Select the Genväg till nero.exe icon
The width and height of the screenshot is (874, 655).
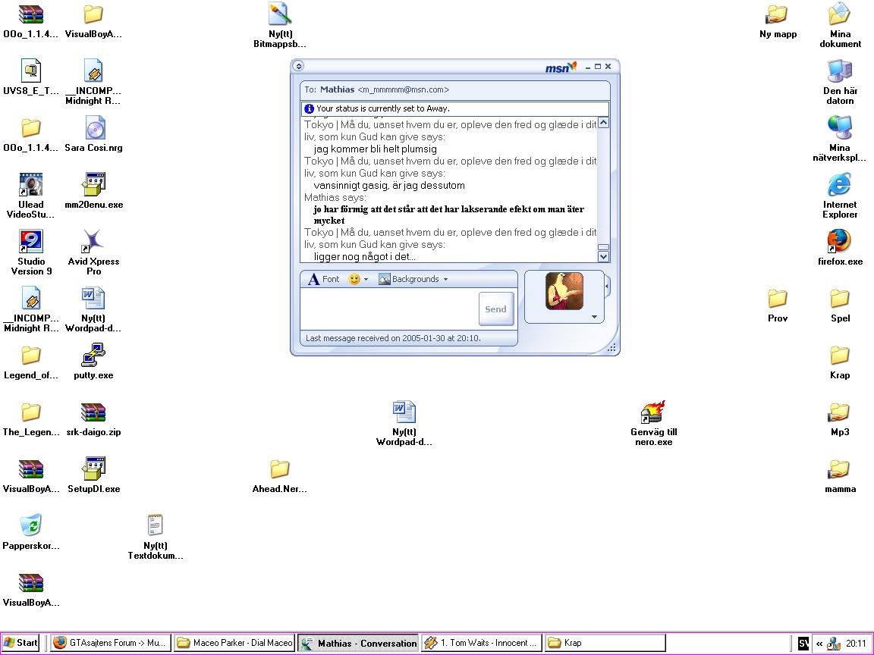[x=654, y=424]
